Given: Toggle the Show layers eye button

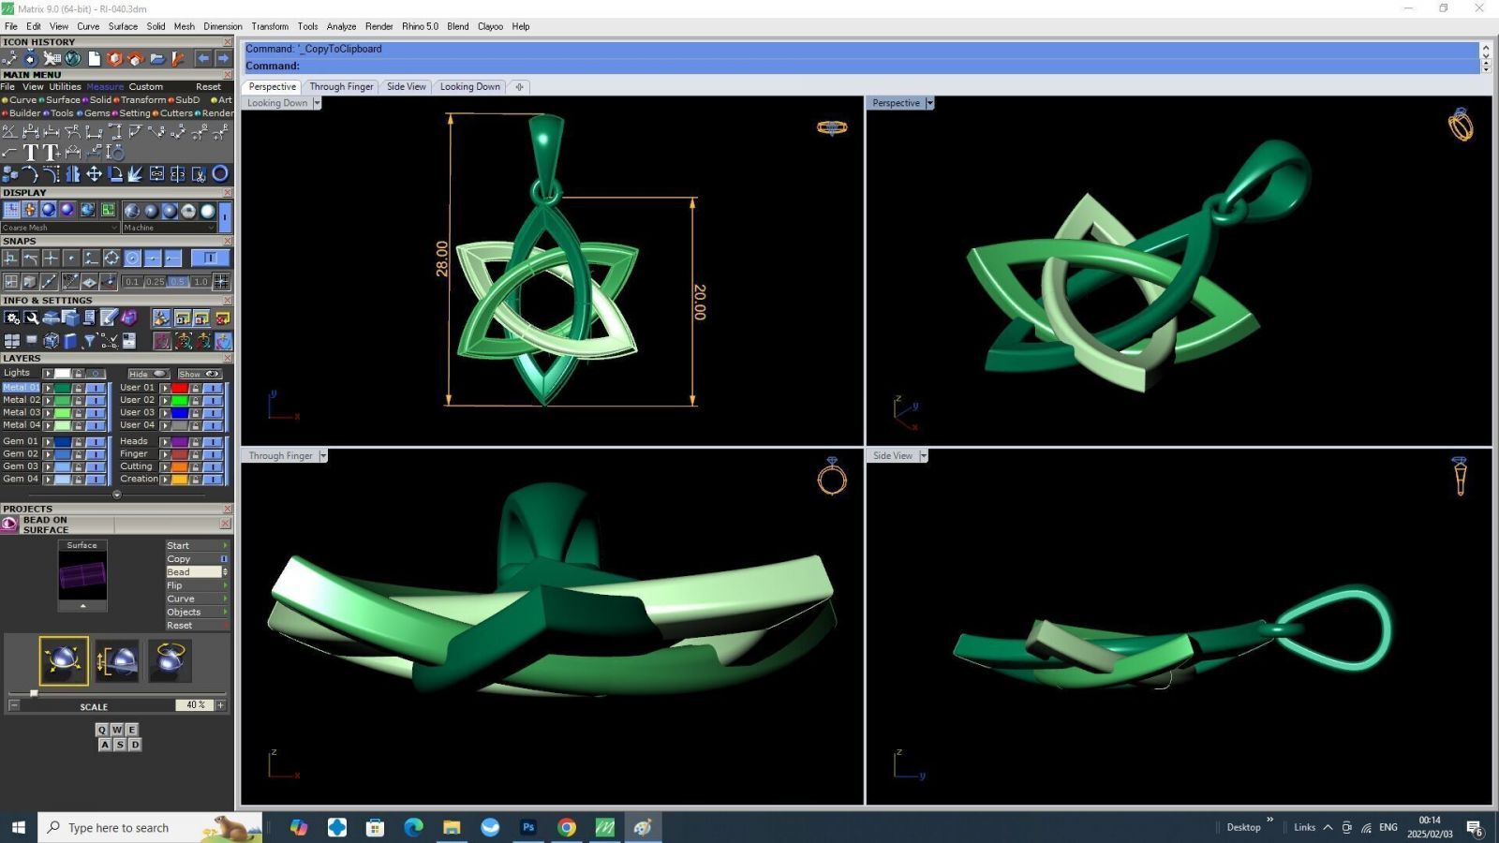Looking at the screenshot, I should pos(200,374).
